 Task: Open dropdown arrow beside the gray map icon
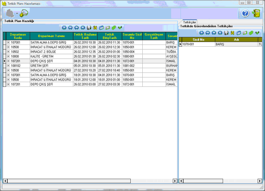coord(17,13)
